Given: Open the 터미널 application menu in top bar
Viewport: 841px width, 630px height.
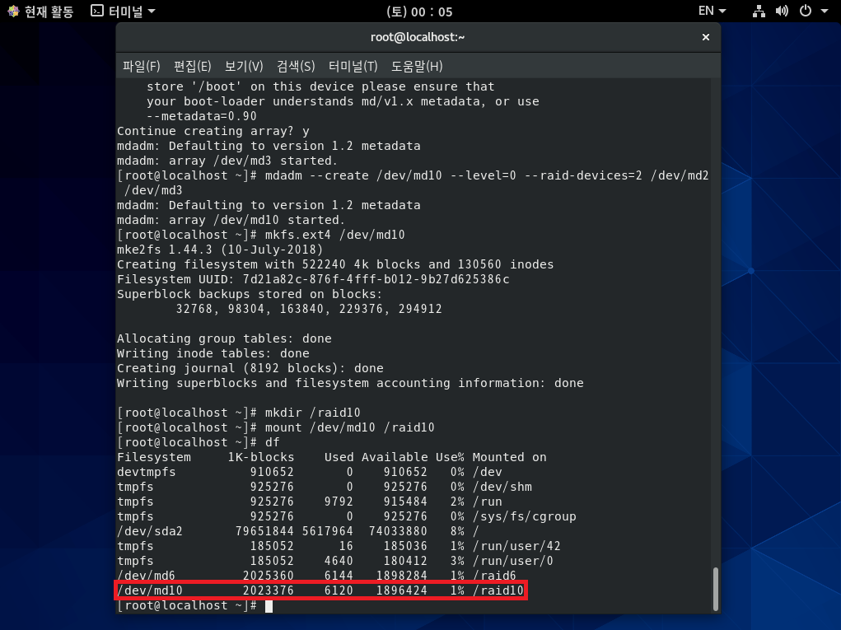Looking at the screenshot, I should click(123, 12).
